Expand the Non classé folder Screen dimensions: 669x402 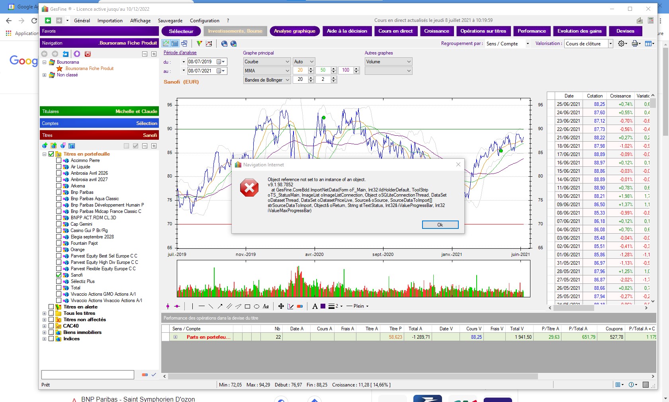point(44,75)
